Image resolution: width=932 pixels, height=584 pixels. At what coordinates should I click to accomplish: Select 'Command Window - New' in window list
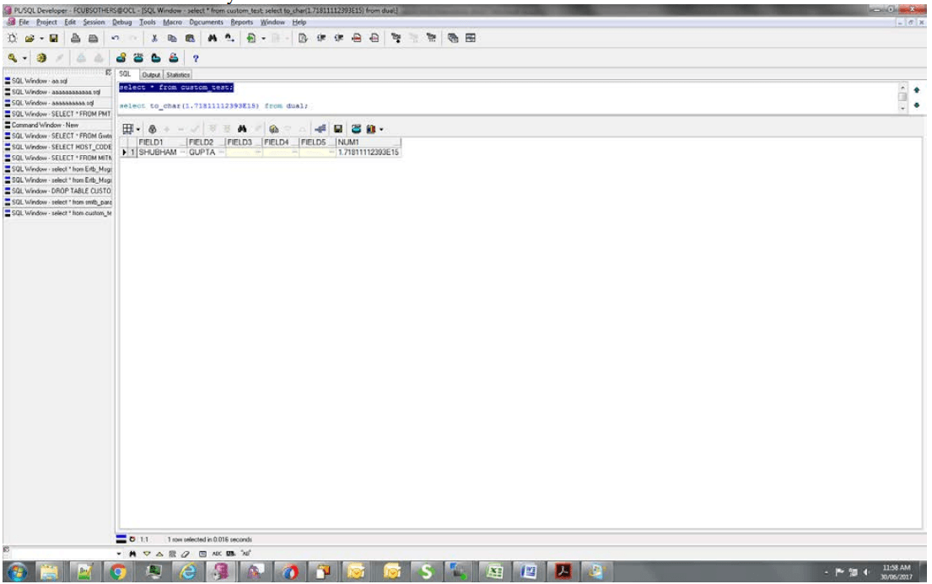pyautogui.click(x=57, y=126)
